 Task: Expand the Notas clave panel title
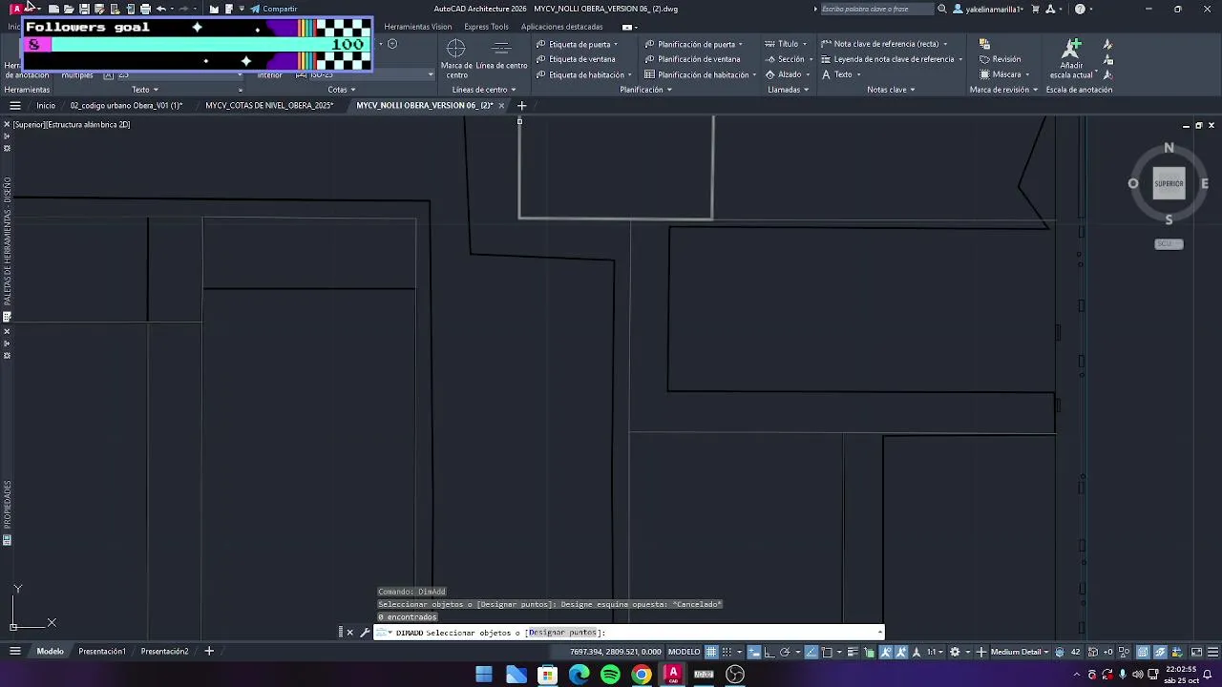click(x=891, y=90)
